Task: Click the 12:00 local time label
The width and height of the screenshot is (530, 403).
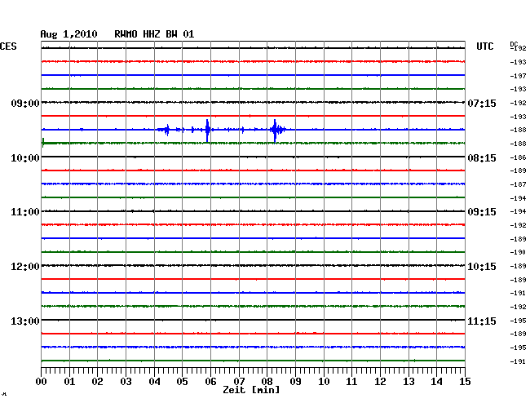Action: (25, 267)
